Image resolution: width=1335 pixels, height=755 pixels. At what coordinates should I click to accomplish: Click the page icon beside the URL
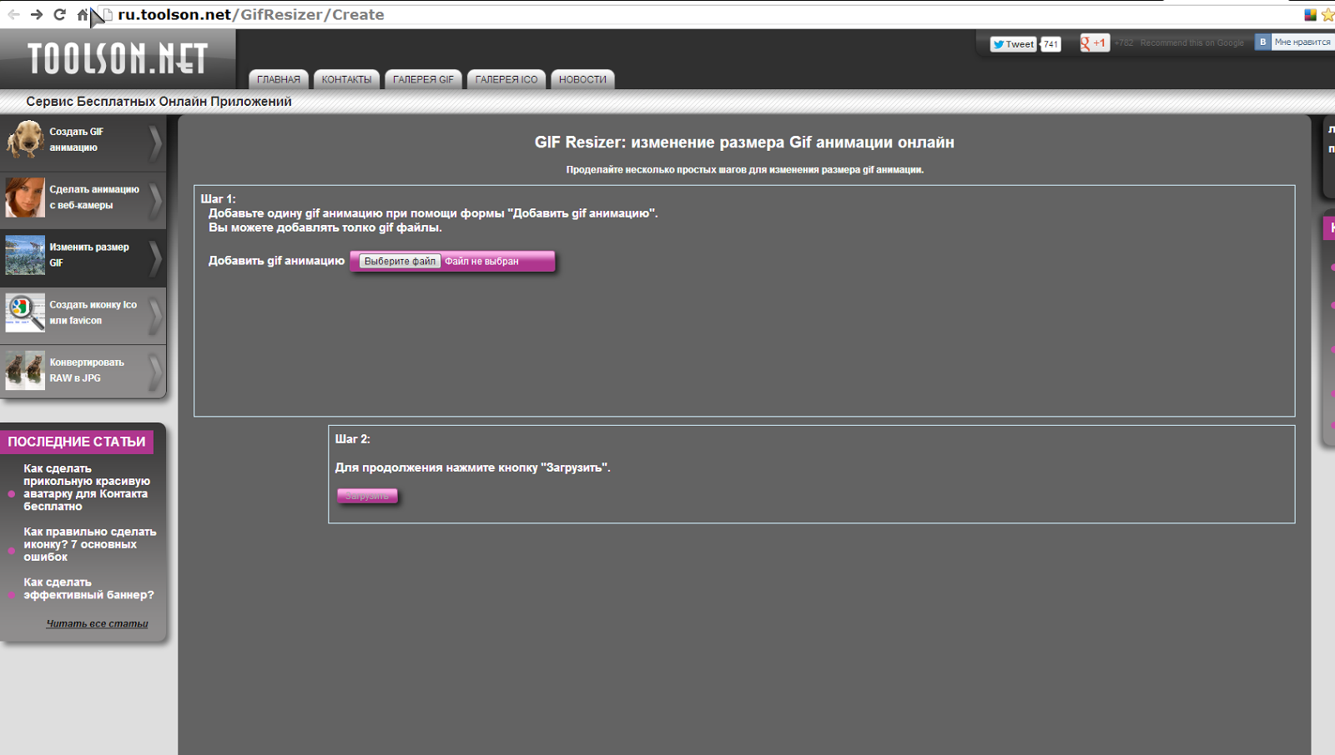pyautogui.click(x=108, y=14)
